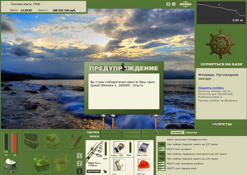This screenshot has width=247, height=175.
Task: Select rod slot 3
Action: (x=79, y=171)
